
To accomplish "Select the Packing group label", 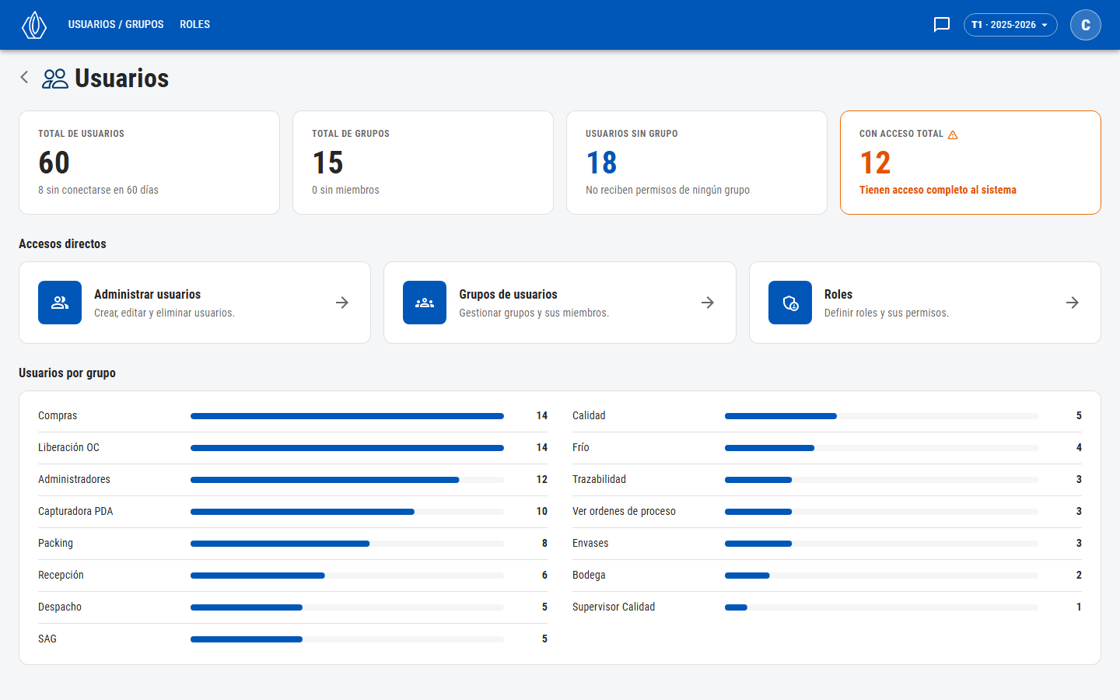I will 55,543.
